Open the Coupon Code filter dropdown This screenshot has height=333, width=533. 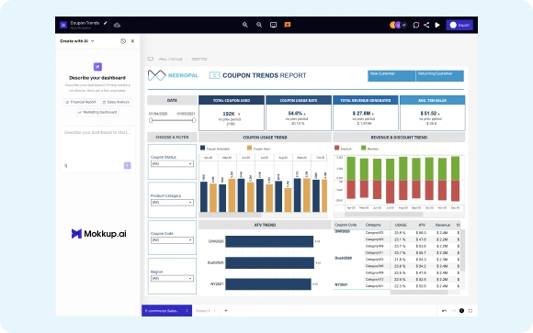(172, 240)
